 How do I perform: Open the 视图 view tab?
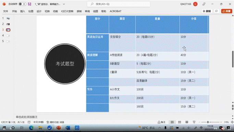point(96,11)
